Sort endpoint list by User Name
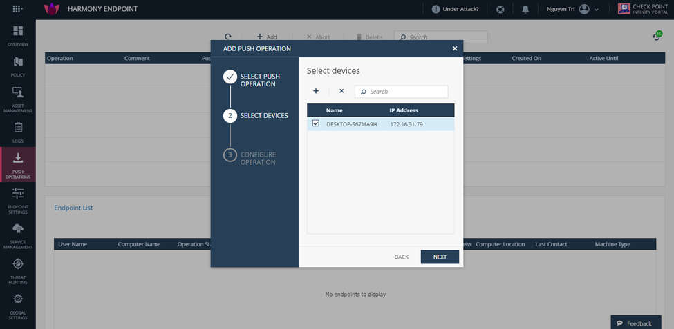 73,244
